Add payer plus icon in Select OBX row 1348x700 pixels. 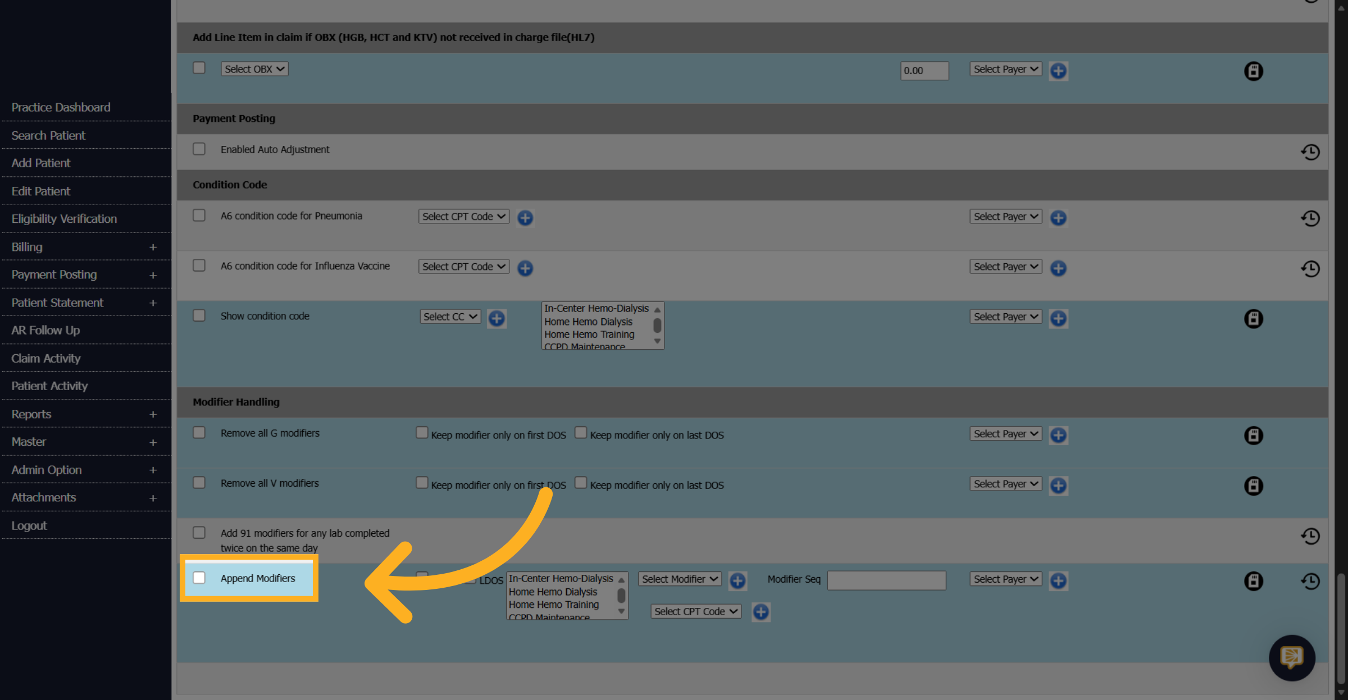pyautogui.click(x=1058, y=71)
